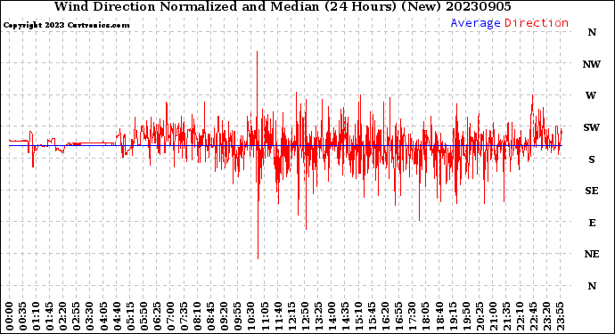615x334 pixels.
Task: Click the 18:05 time axis label
Action: pyautogui.click(x=426, y=316)
